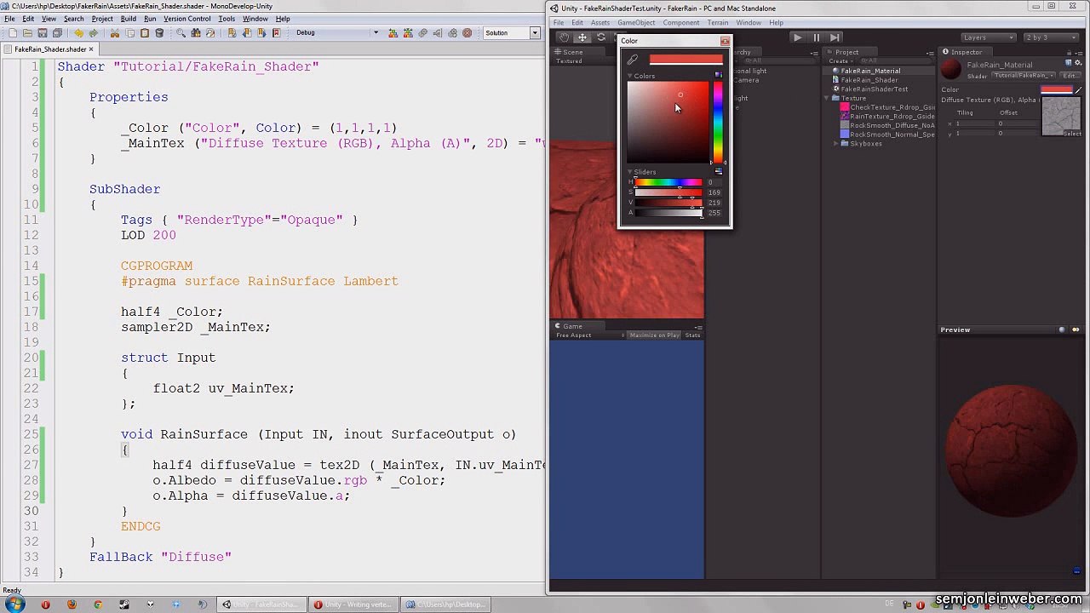
Task: Click the Inspector's red Color swatch
Action: 1057,89
